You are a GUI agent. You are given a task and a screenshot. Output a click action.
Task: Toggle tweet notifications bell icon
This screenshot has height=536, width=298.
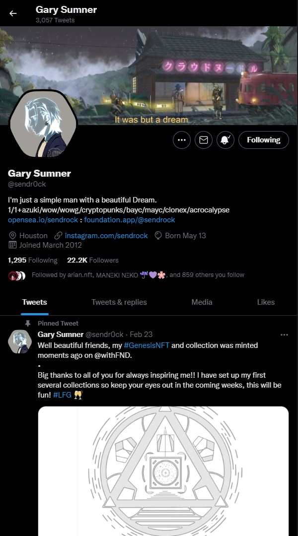[225, 140]
